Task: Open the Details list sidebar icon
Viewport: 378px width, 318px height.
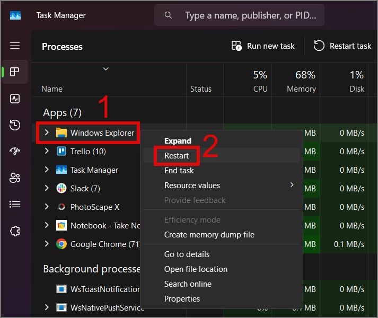Action: point(15,205)
